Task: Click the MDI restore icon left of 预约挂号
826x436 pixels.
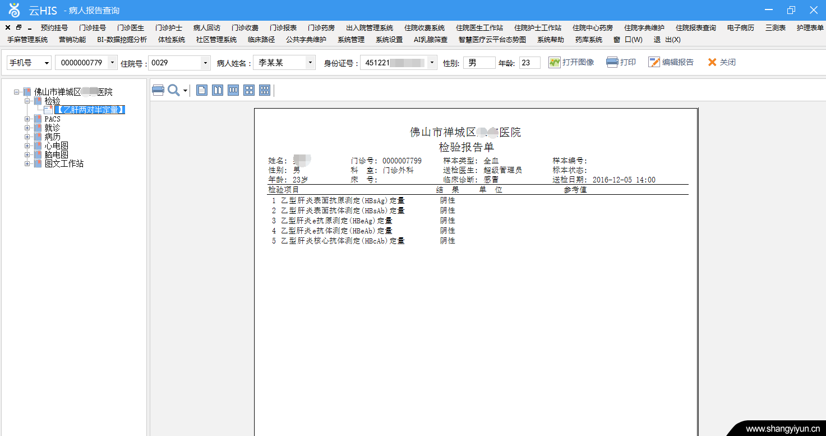Action: (19, 27)
